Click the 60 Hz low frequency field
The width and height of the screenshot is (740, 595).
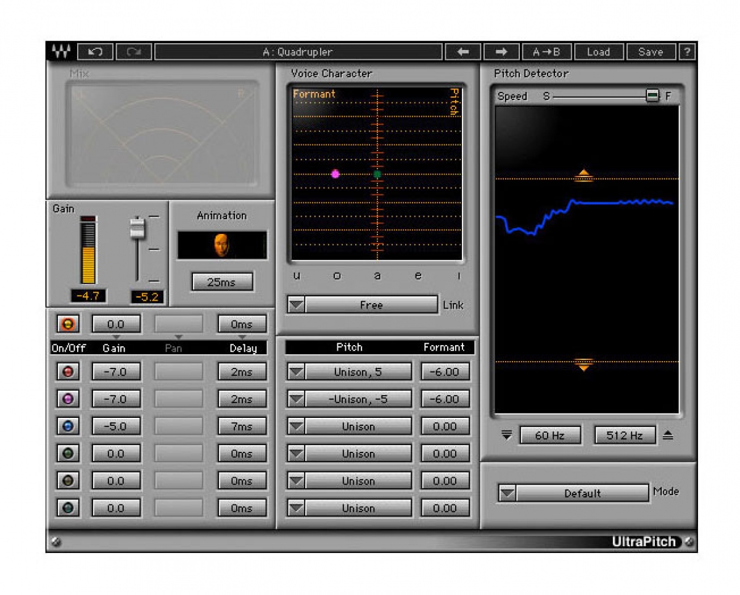(550, 435)
